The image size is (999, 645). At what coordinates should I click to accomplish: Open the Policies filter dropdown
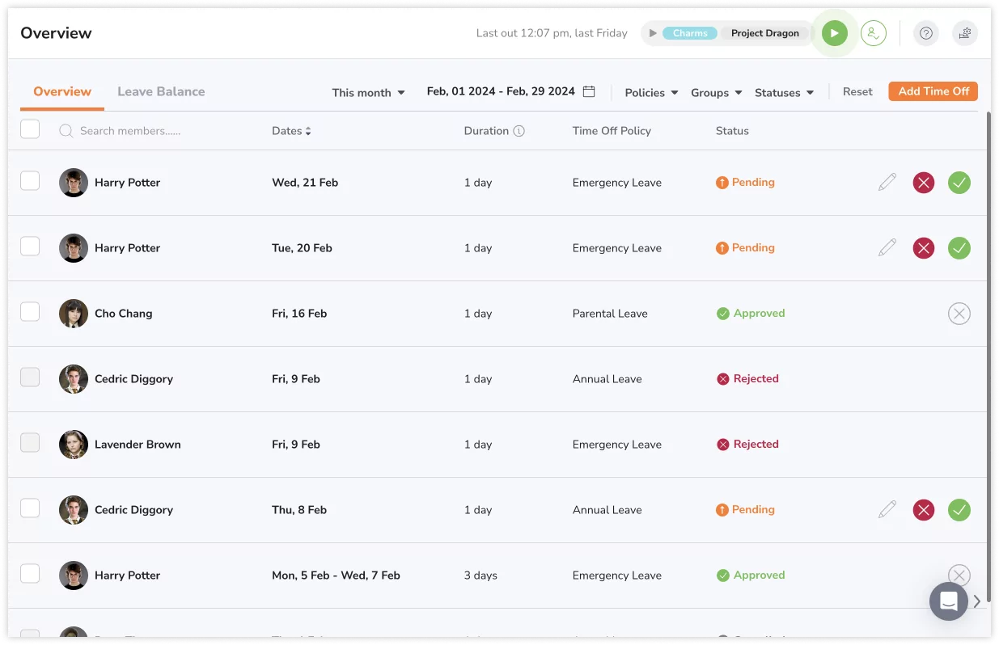651,92
